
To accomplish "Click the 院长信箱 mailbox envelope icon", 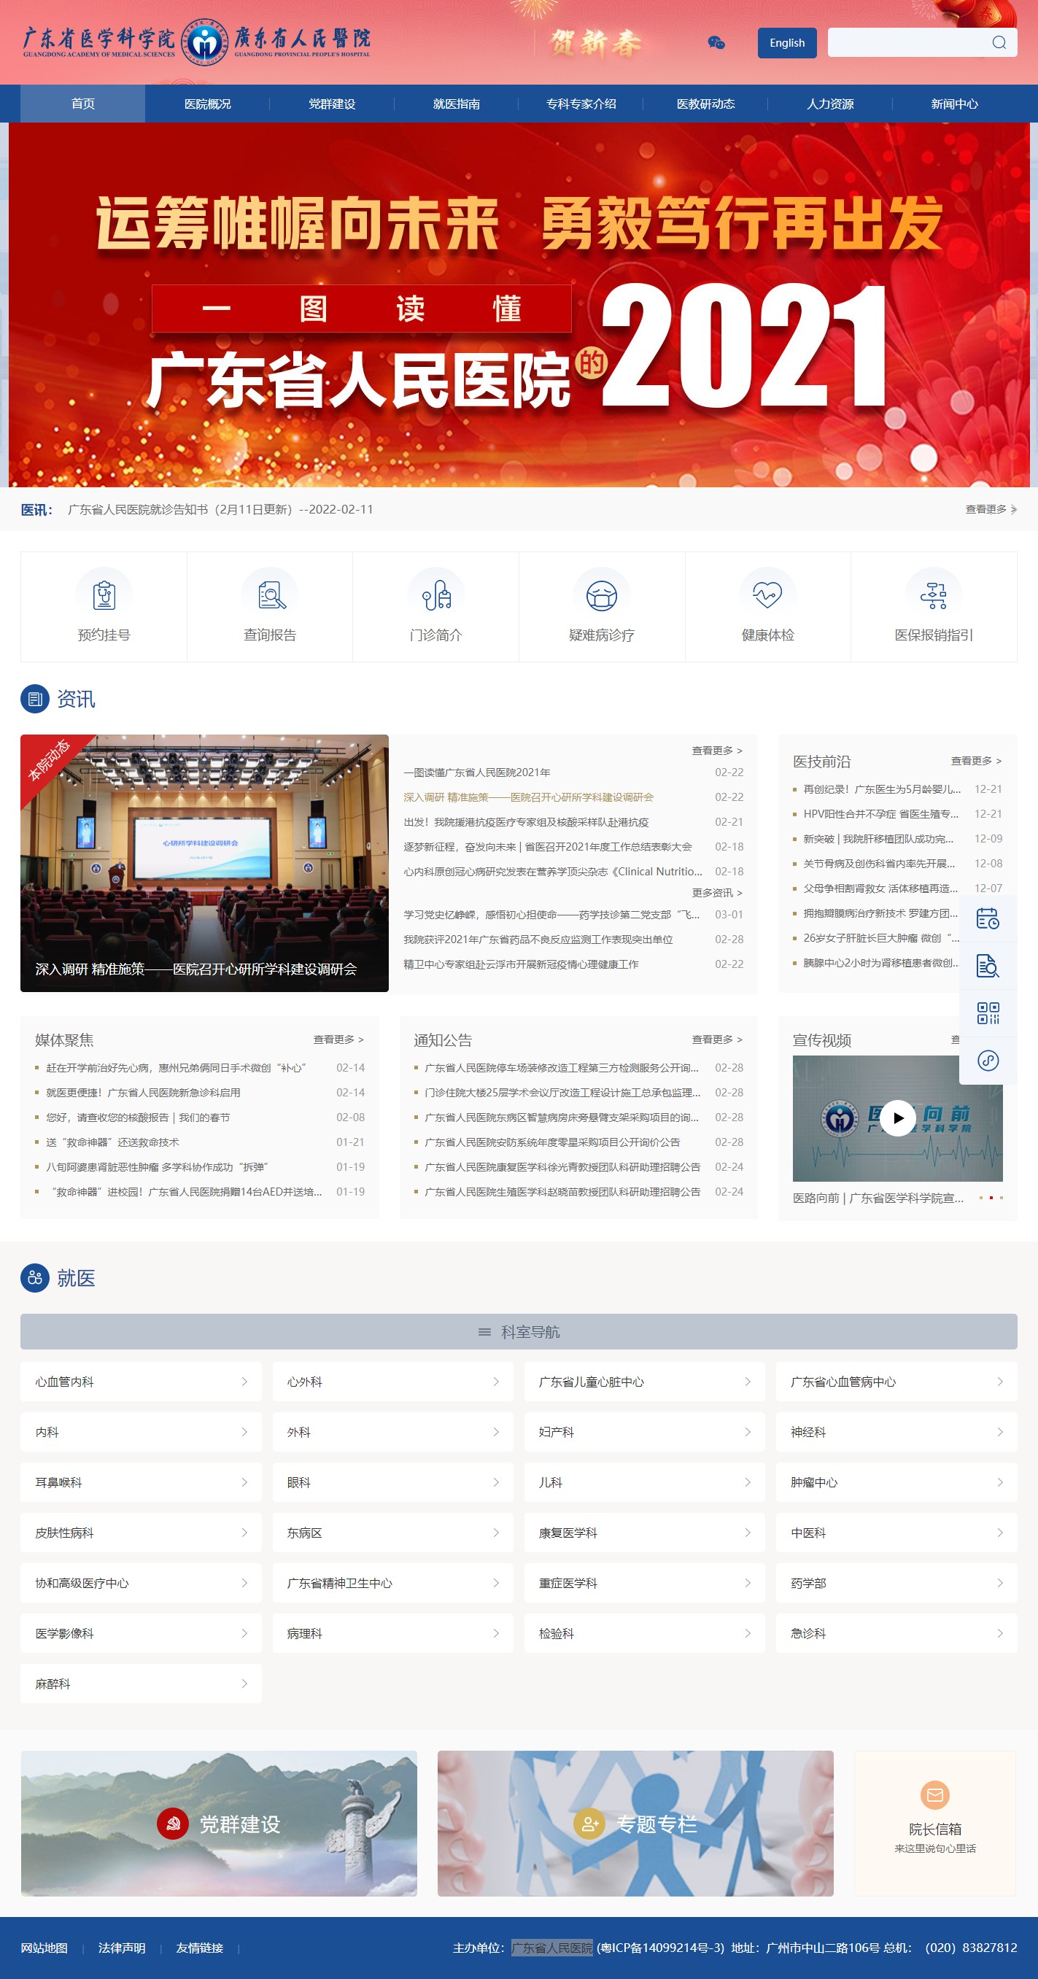I will tap(934, 1794).
